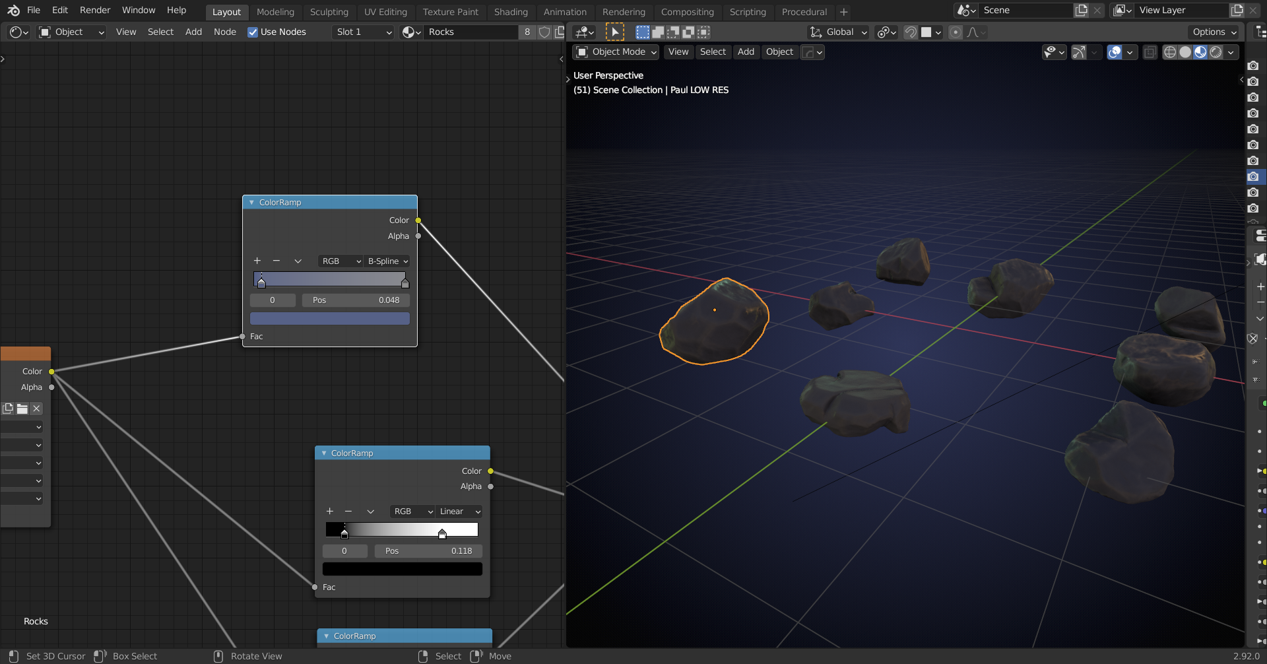
Task: Uncheck the Use Nodes checkbox
Action: point(253,32)
